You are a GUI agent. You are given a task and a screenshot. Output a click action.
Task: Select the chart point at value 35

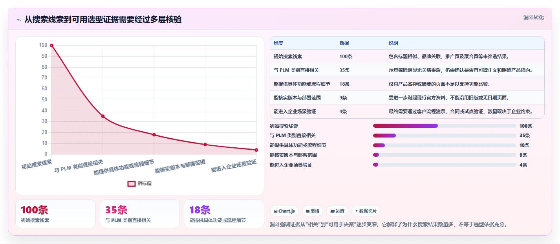click(x=103, y=116)
